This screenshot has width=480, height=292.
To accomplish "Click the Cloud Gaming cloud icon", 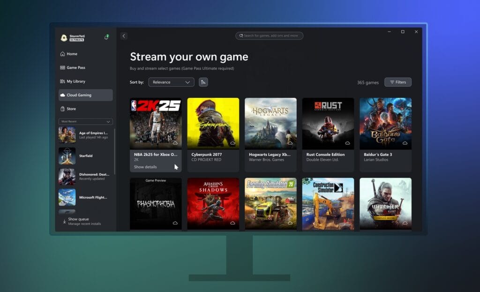I will [x=62, y=95].
